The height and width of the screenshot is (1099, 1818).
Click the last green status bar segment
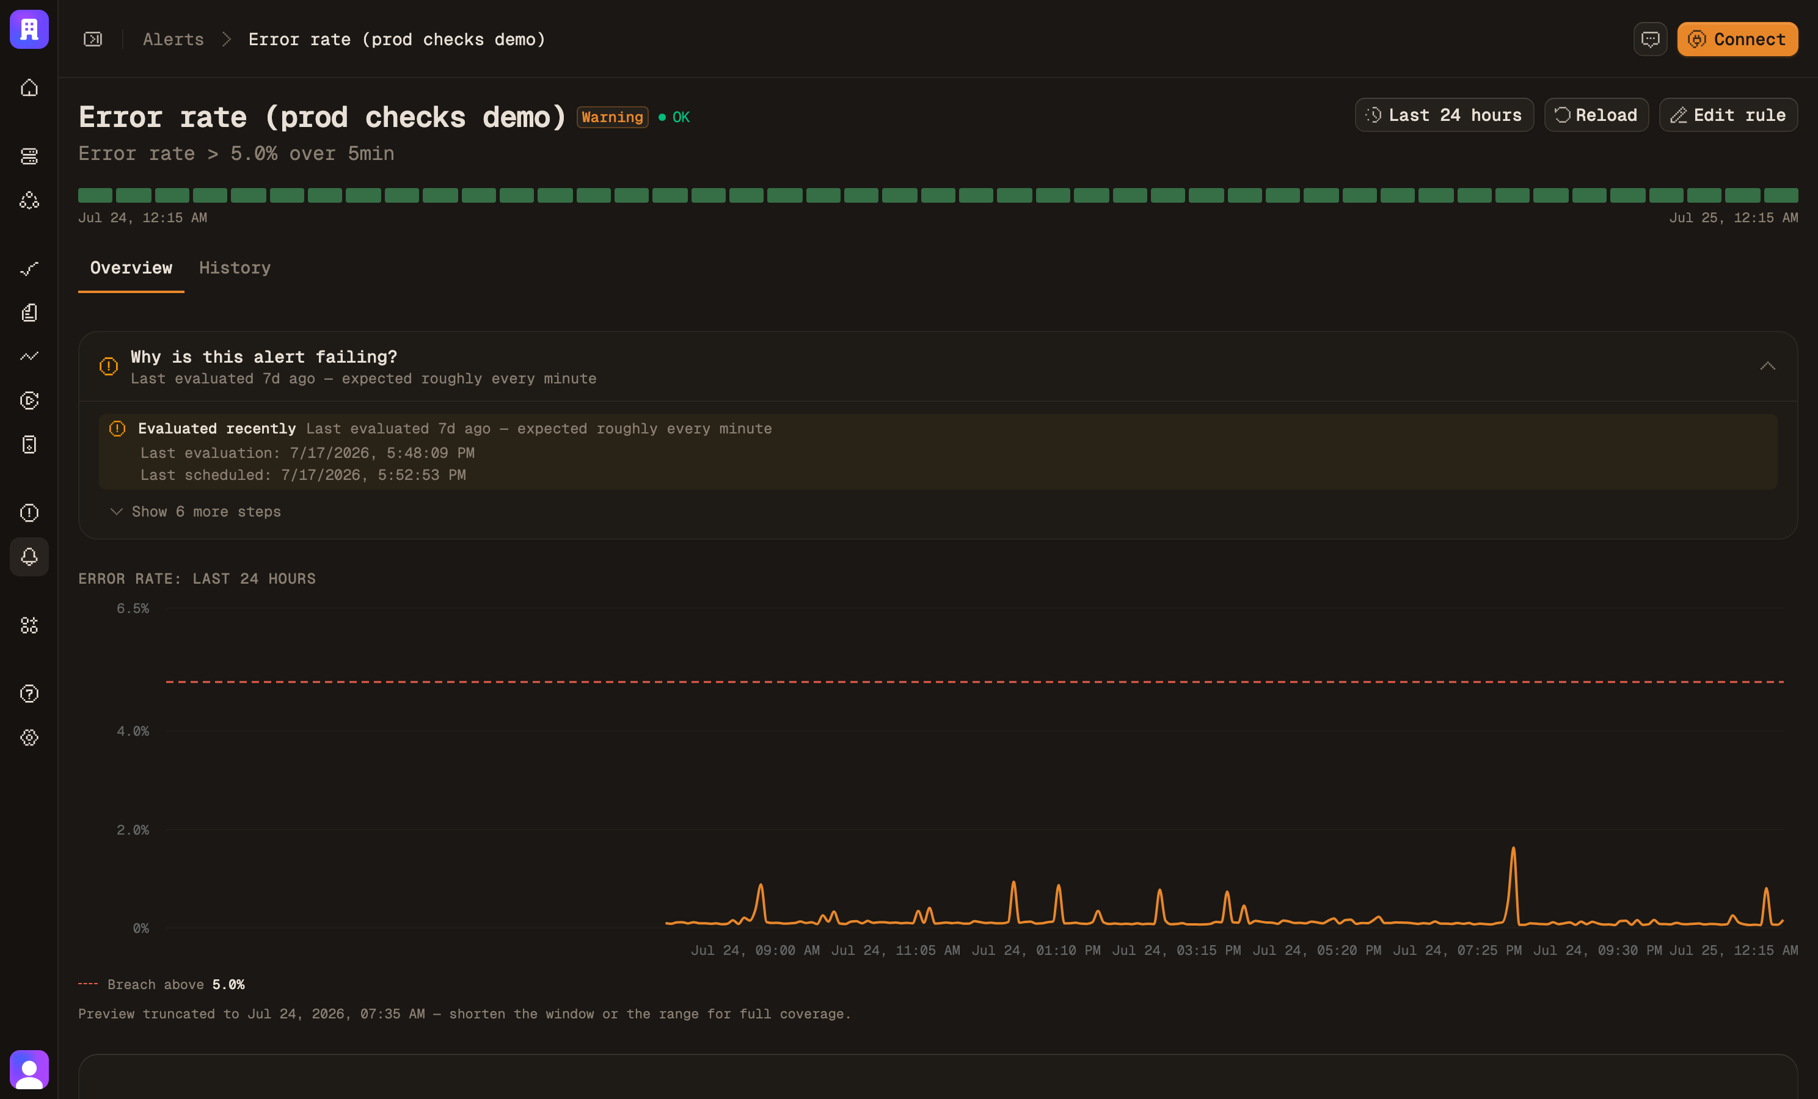(x=1780, y=195)
